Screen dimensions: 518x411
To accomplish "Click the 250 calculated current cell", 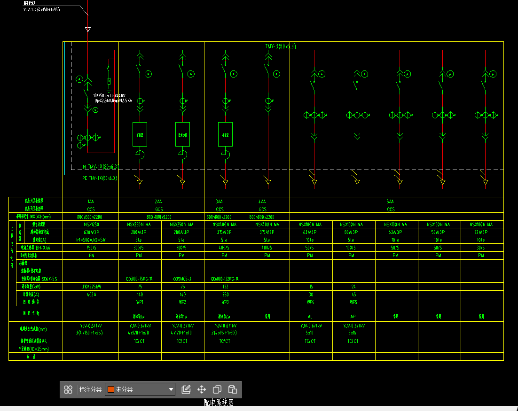I will tap(225, 295).
